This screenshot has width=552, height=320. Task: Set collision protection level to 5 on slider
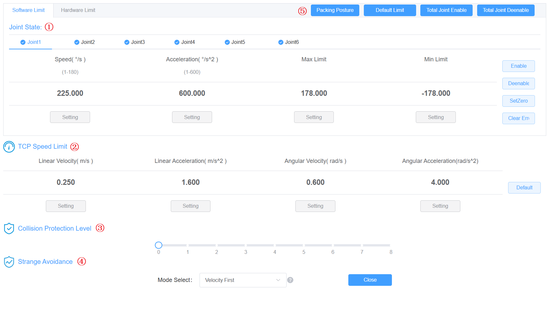tap(304, 245)
